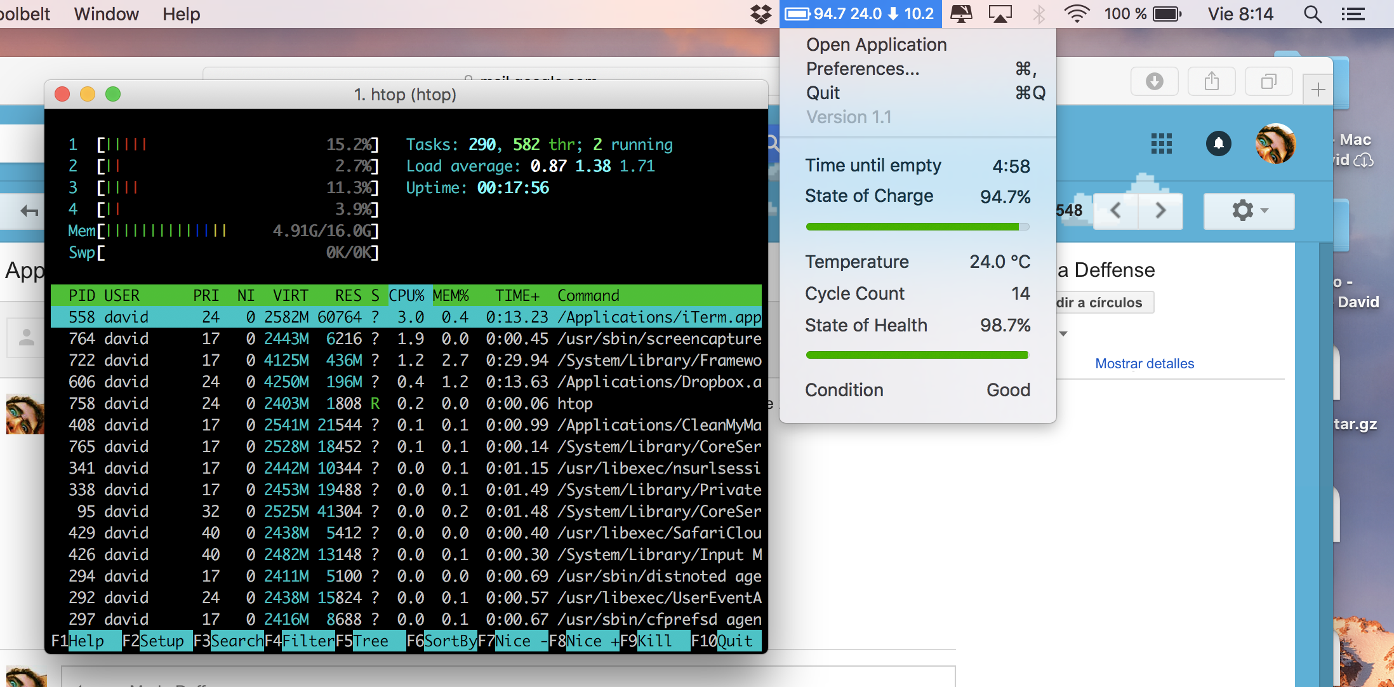Select process row 558 iTerm.app

(x=406, y=317)
